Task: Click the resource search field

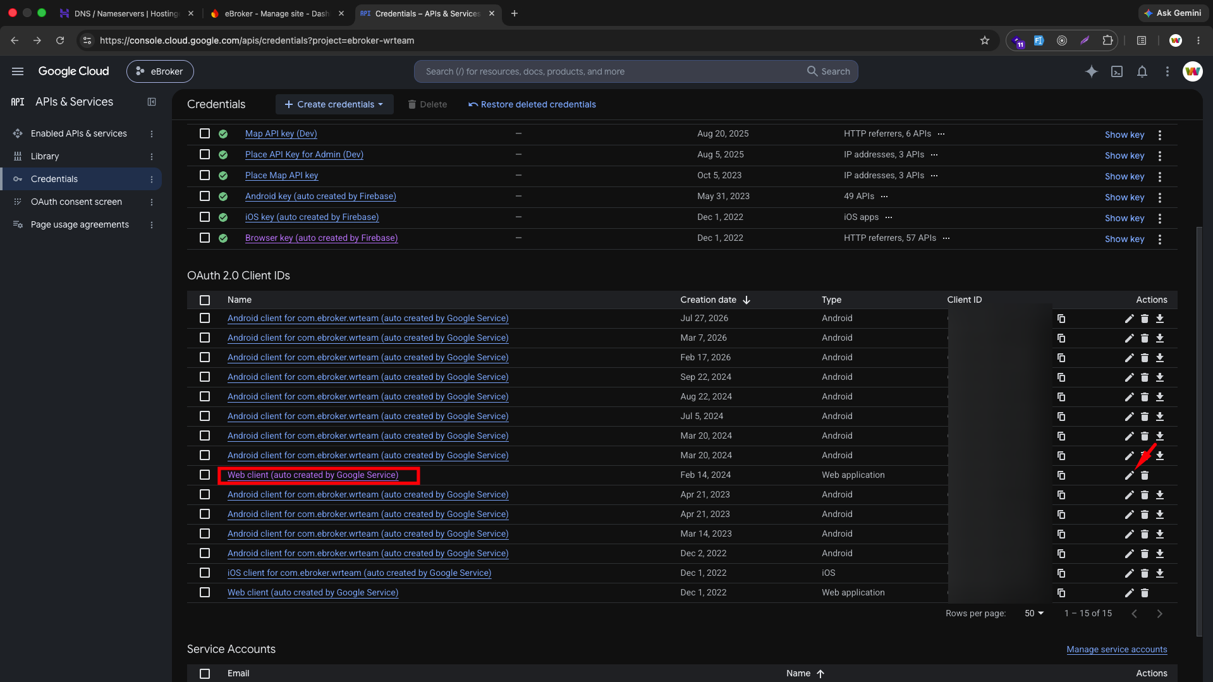Action: [x=610, y=71]
